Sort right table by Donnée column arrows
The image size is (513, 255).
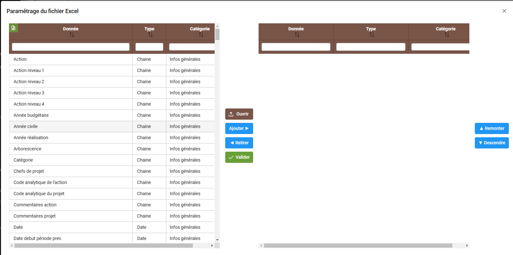[297, 35]
